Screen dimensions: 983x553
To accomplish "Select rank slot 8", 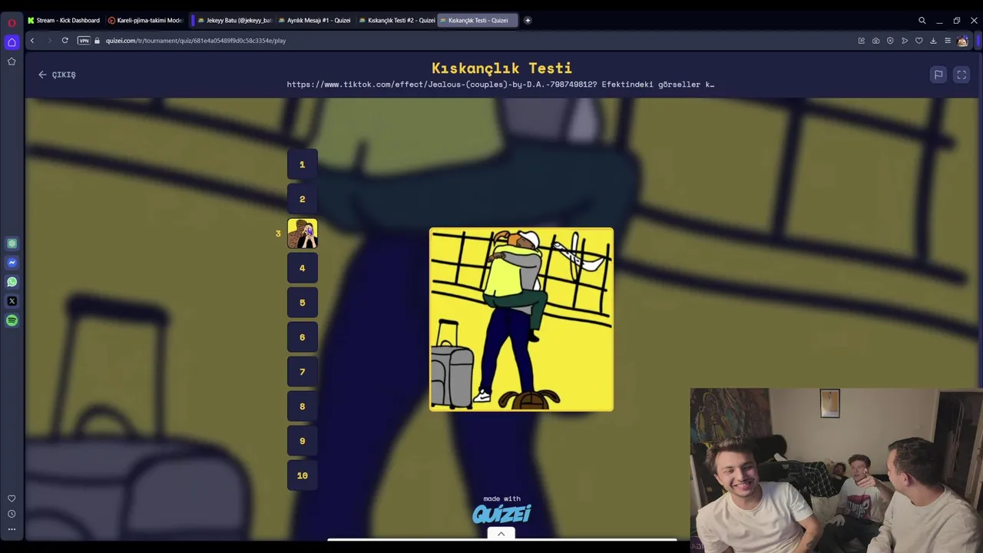I will (x=303, y=406).
